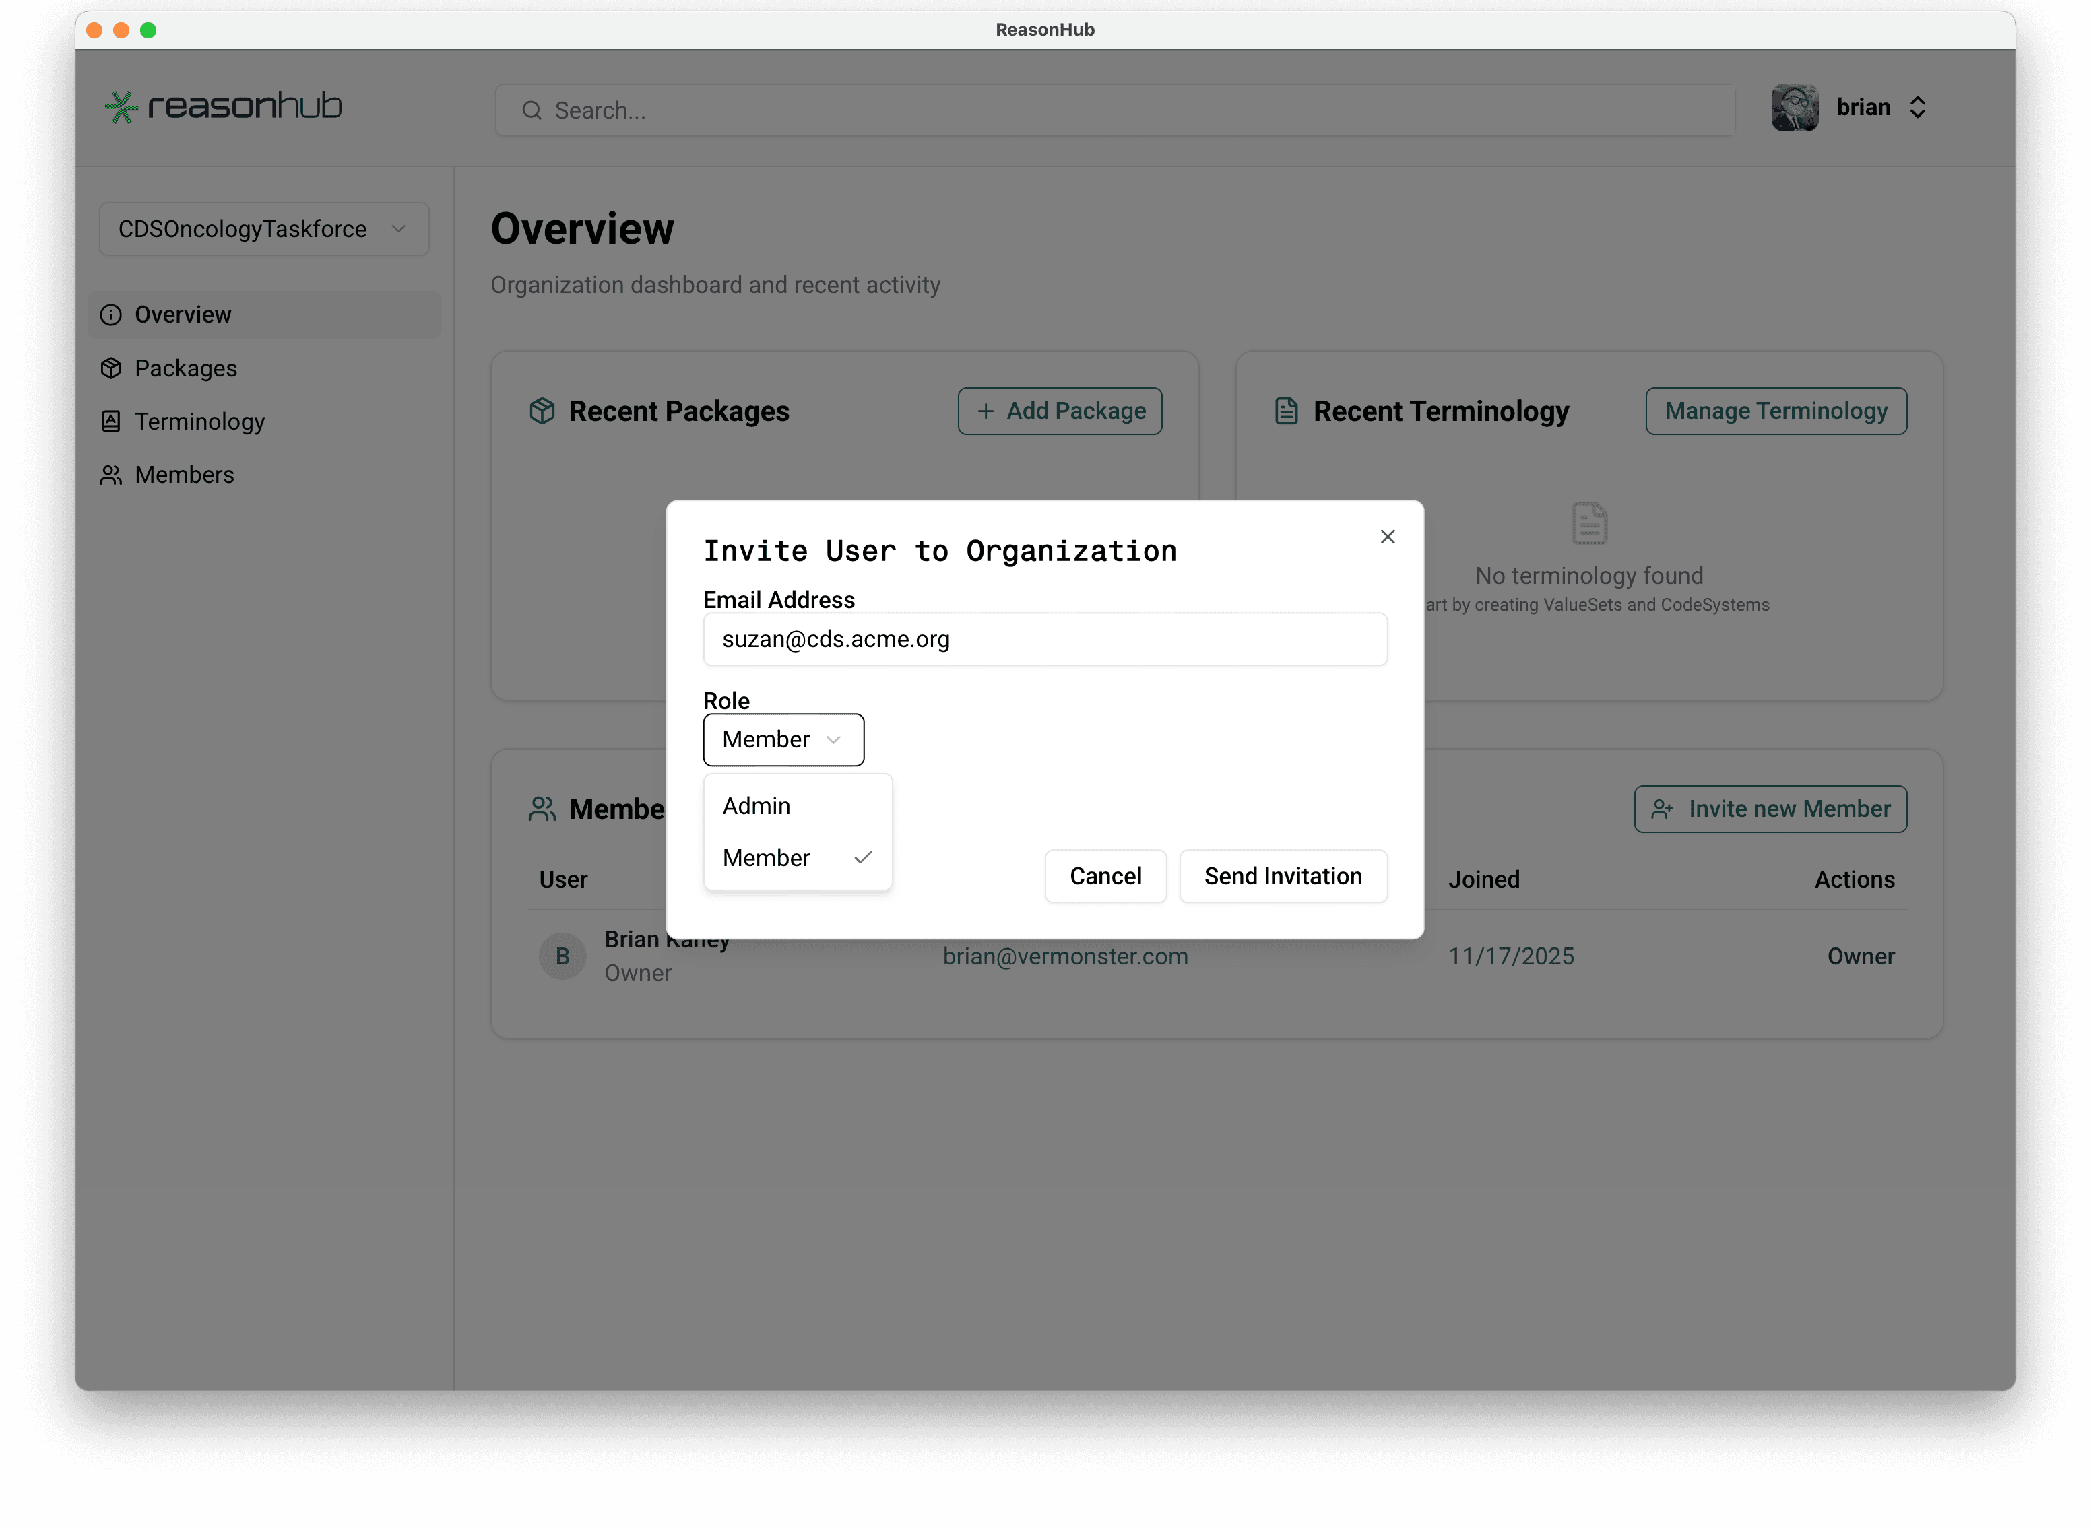Click the Recent Terminology document icon
The width and height of the screenshot is (2091, 1530).
(1287, 410)
